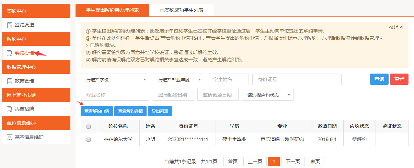Expand the 请选择应约状态 dropdown
Screen dimensions: 414x168
click(267, 95)
